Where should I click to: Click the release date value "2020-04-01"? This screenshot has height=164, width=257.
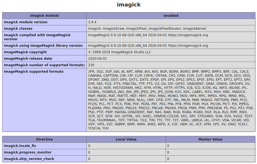(97, 58)
